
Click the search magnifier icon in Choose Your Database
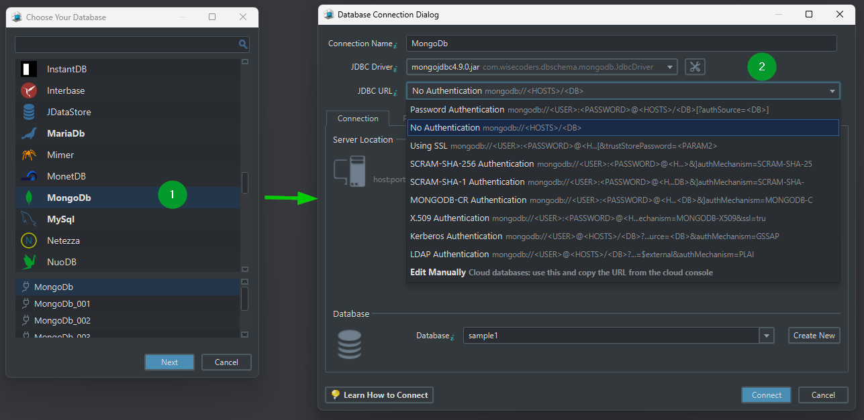pos(243,44)
